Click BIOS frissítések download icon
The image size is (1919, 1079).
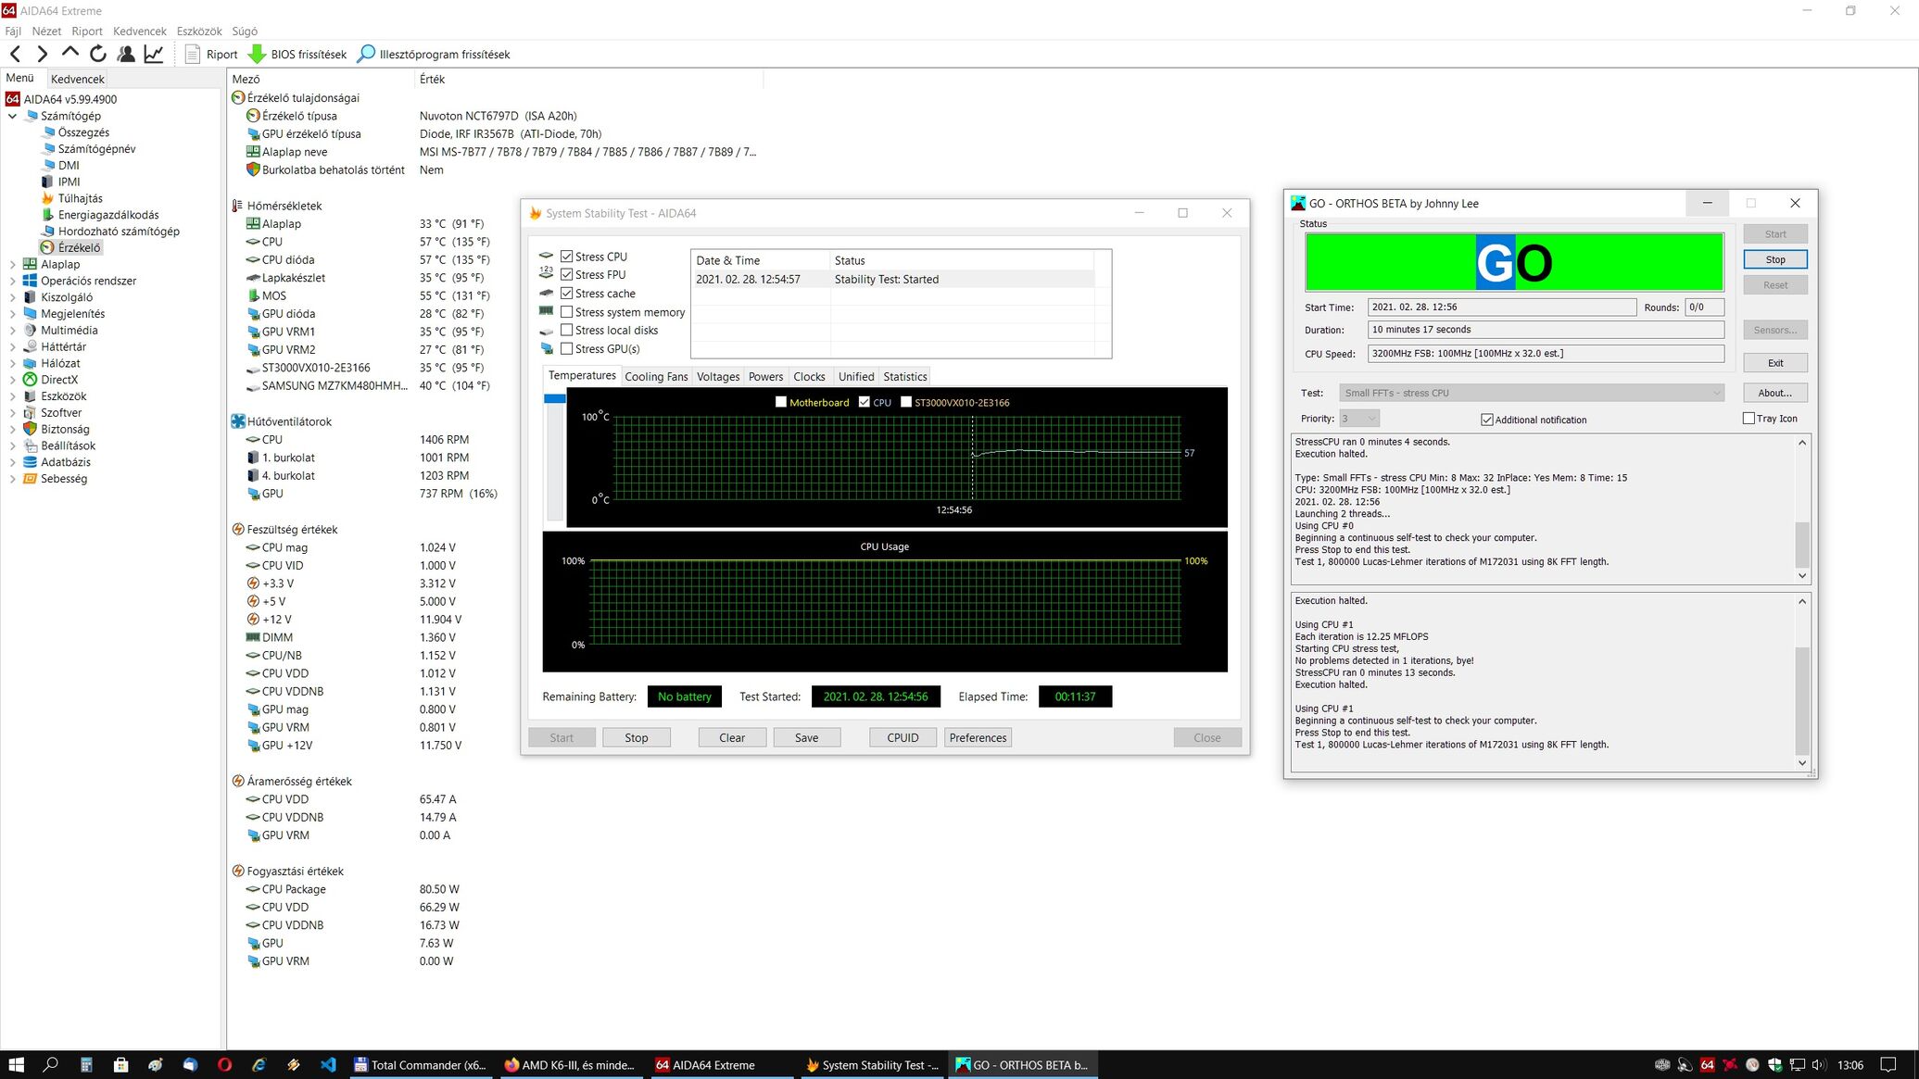258,54
